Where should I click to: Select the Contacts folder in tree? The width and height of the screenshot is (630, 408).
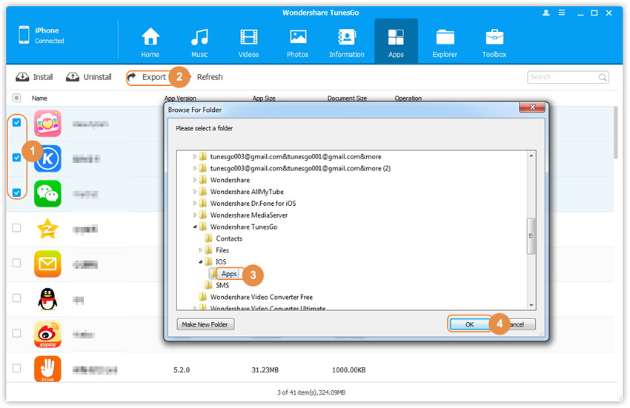(x=228, y=238)
